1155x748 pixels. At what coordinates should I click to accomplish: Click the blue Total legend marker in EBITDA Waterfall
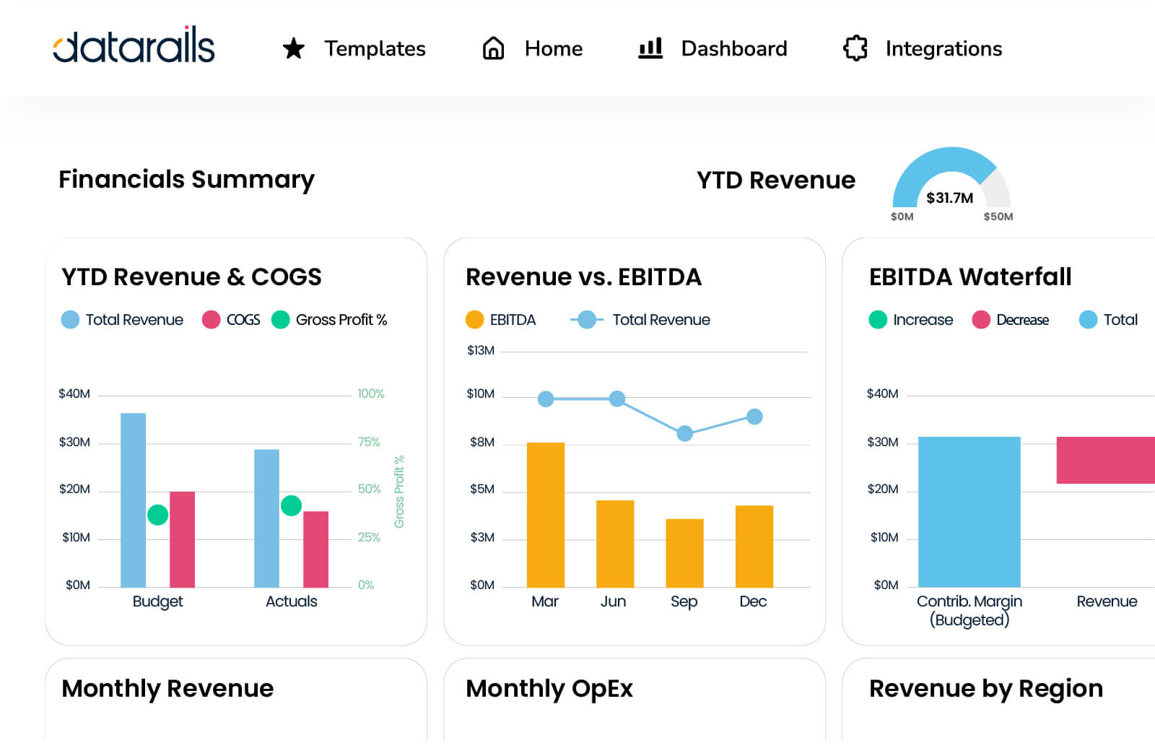pos(1087,320)
